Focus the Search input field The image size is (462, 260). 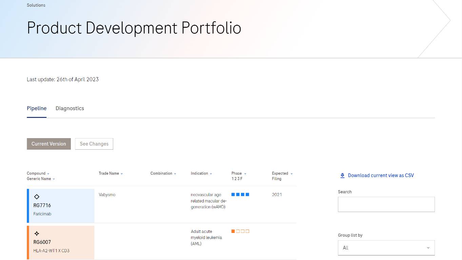click(x=386, y=204)
